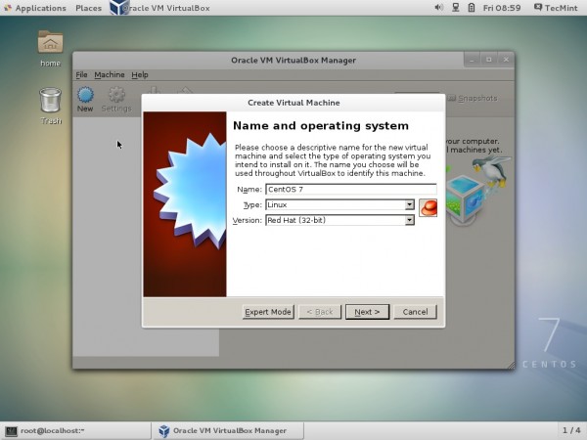
Task: Open the Help menu
Action: [140, 75]
